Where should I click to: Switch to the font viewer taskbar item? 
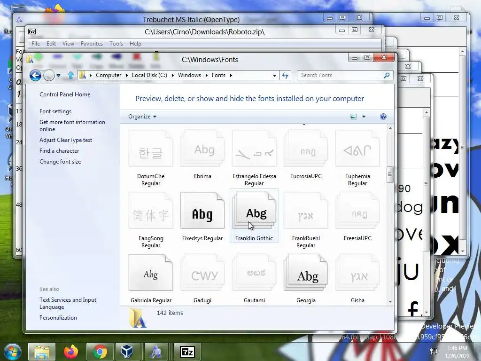click(x=156, y=352)
